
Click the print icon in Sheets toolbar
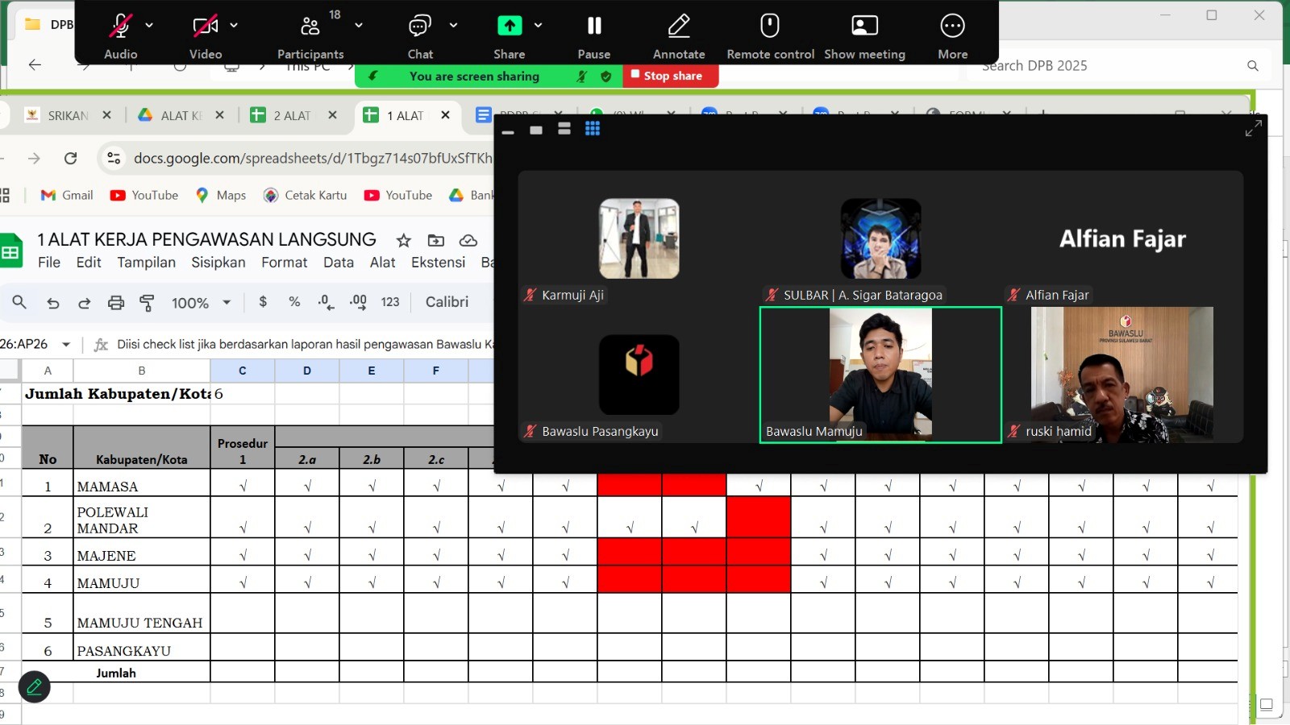click(x=116, y=303)
